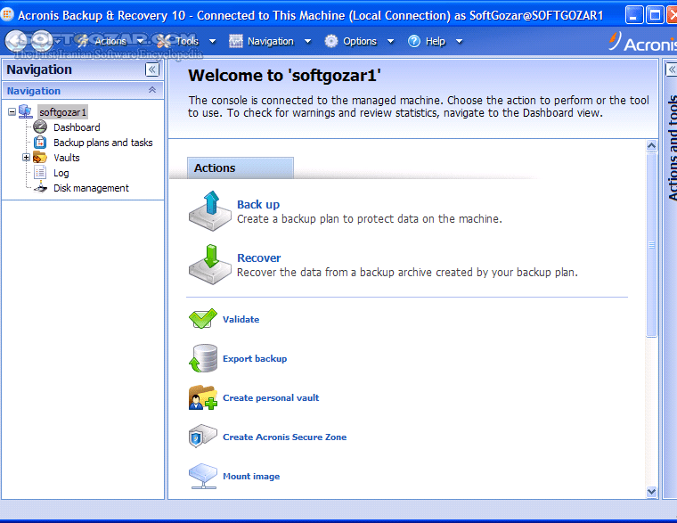677x523 pixels.
Task: Expand the Actions and tools side panel
Action: pos(672,69)
